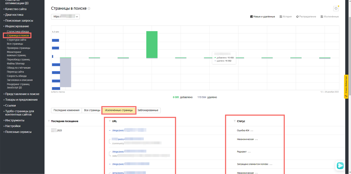Image resolution: width=351 pixels, height=174 pixels.
Task: Open 'Файлы Sitemap' in sidebar
Action: click(x=16, y=64)
